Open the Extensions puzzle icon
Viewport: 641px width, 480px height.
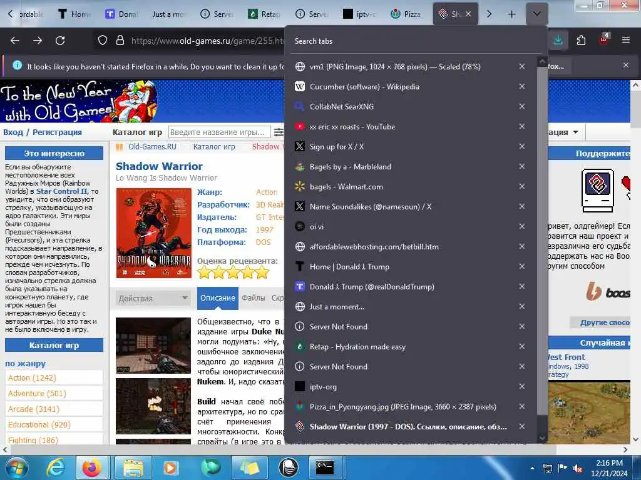(x=581, y=41)
